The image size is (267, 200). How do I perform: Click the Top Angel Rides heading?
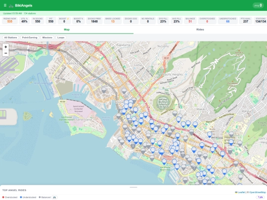point(14,190)
